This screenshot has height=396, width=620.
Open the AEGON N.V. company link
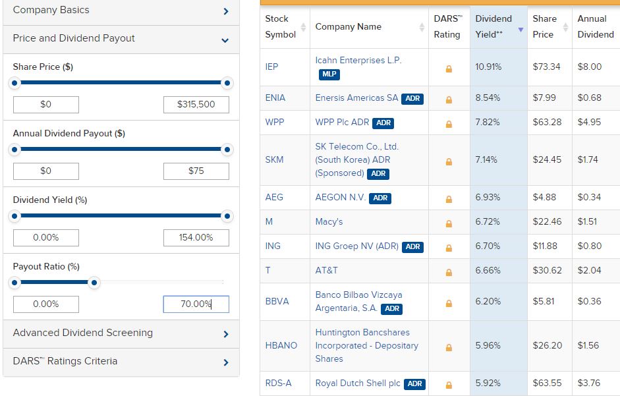(x=341, y=198)
